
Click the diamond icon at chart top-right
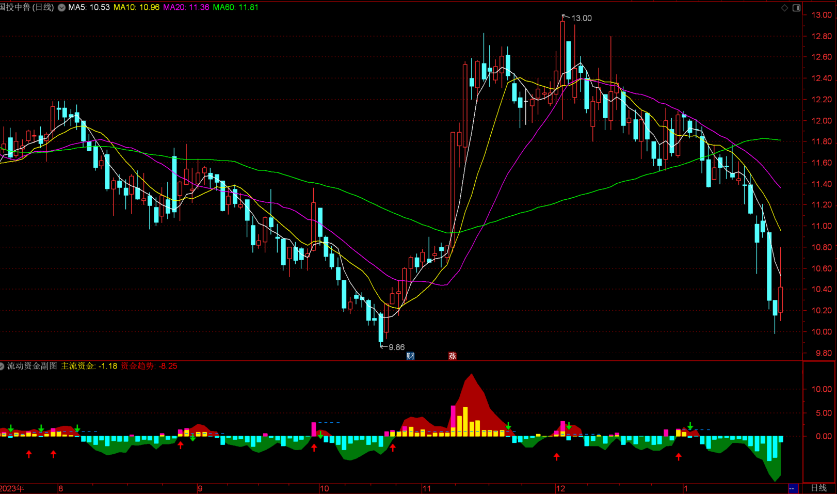[x=784, y=8]
